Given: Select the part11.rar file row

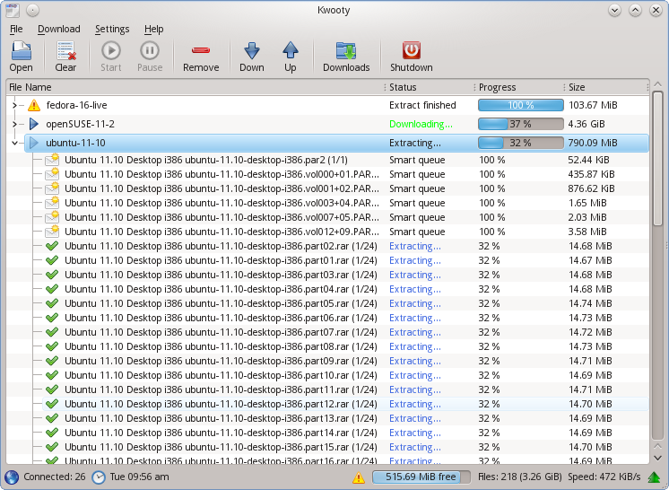Looking at the screenshot, I should click(x=345, y=389).
